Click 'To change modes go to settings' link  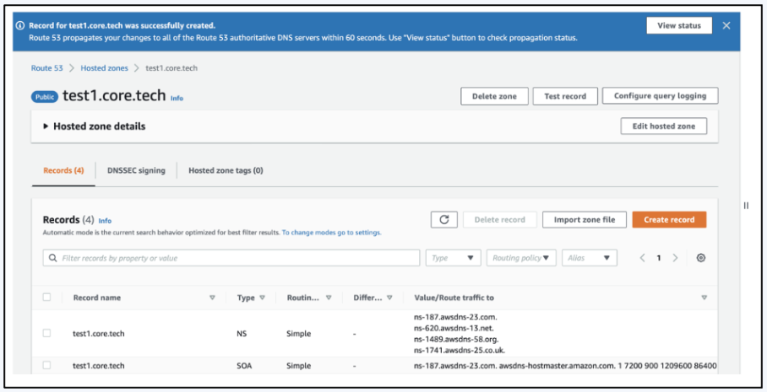331,233
